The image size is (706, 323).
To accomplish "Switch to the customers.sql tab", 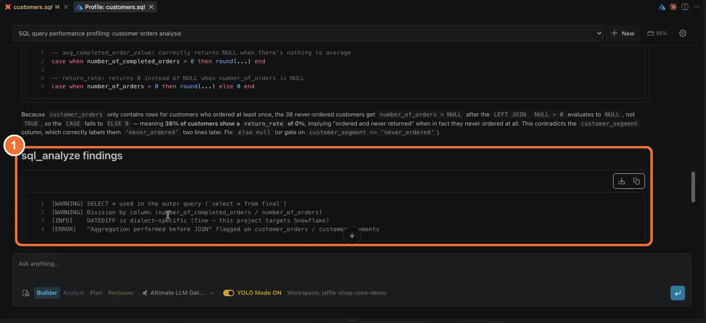I will click(x=33, y=7).
